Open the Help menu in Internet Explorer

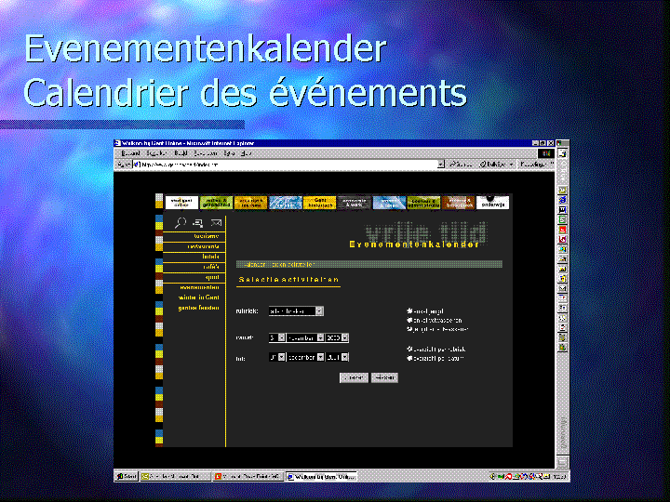click(246, 152)
